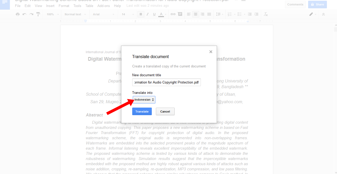This screenshot has width=337, height=174.
Task: Open the bulleted list options arrow
Action: click(244, 14)
